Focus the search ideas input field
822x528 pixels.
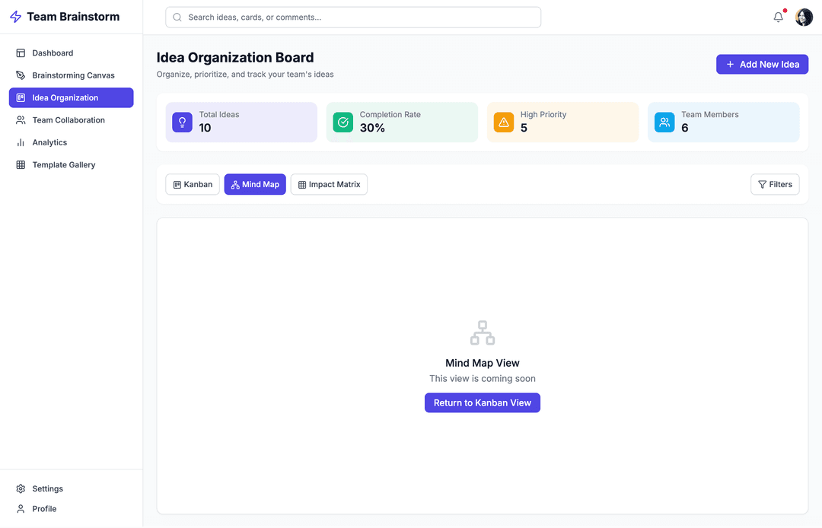[x=353, y=17]
